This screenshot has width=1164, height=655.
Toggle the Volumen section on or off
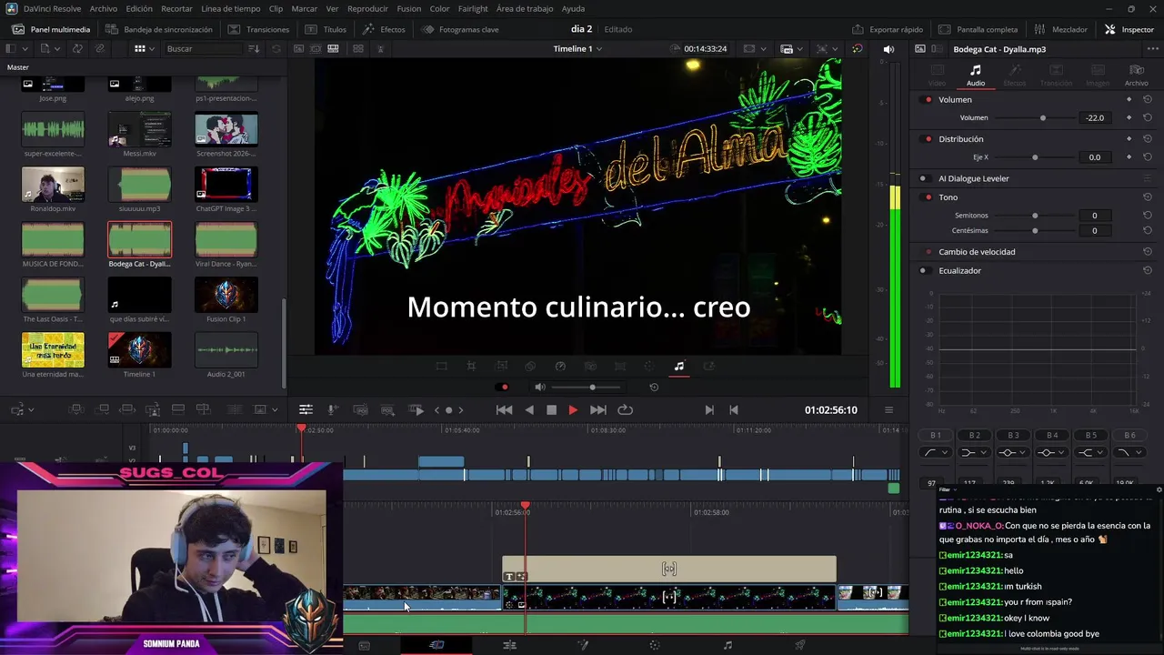pyautogui.click(x=928, y=100)
